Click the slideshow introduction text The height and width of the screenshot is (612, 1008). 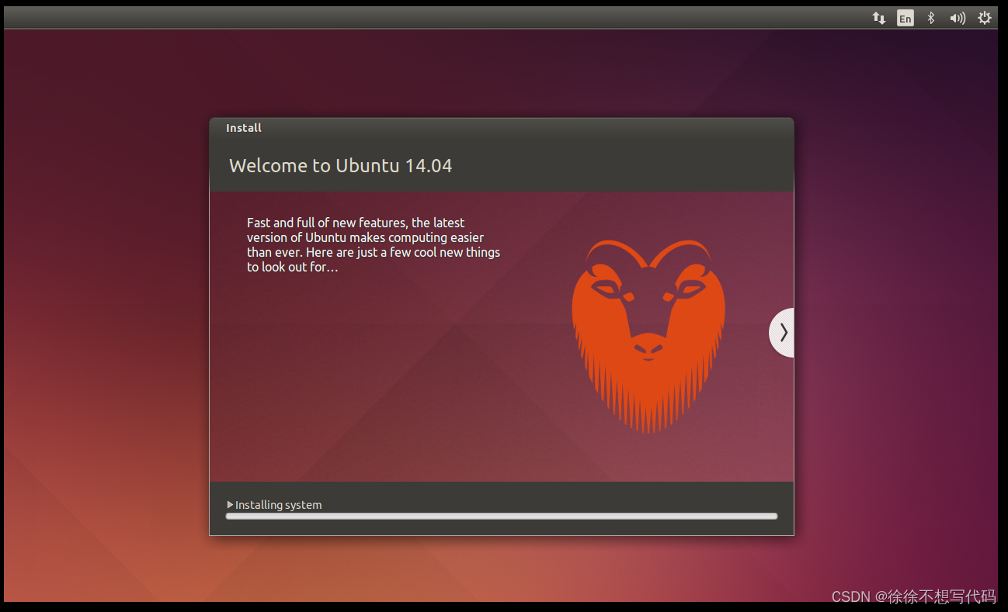(x=373, y=244)
